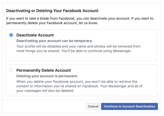The image size is (164, 116).
Task: Choose the Permanently Delete Account radio button
Action: click(x=11, y=70)
